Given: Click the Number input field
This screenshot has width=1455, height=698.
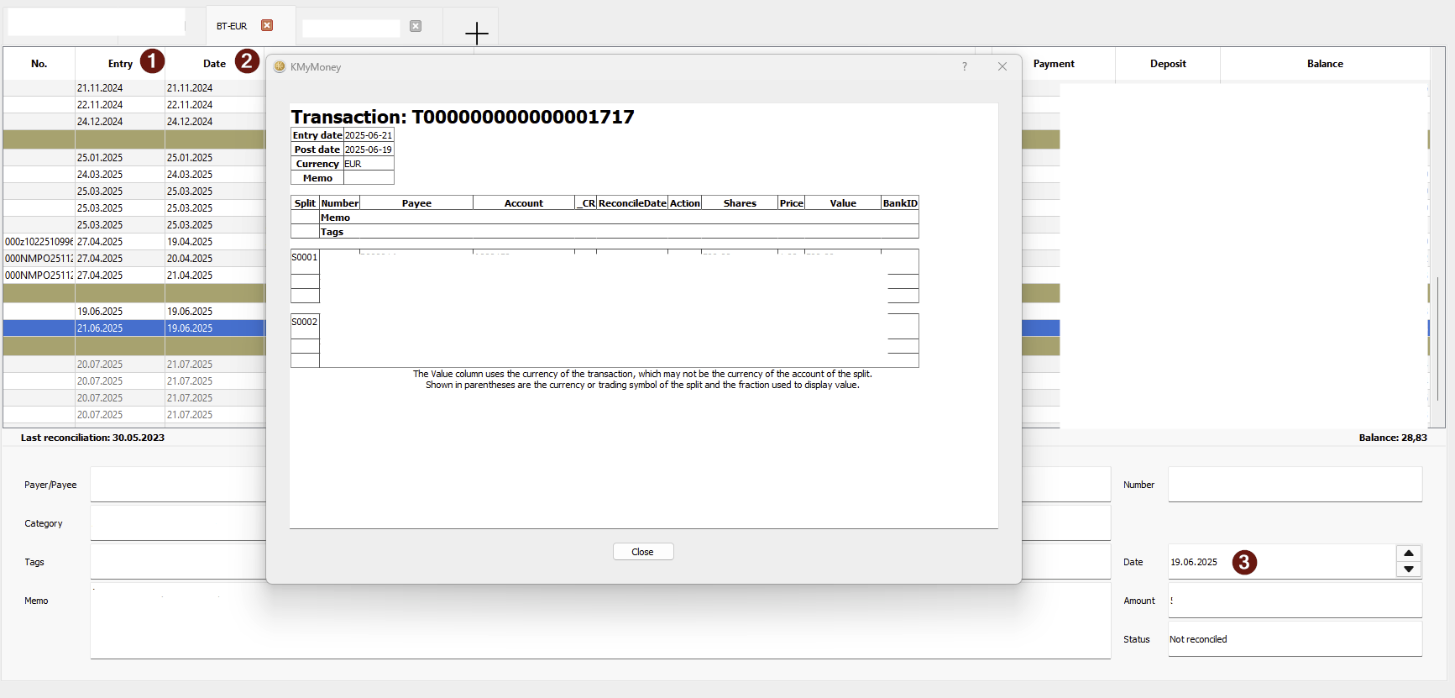Looking at the screenshot, I should [x=1294, y=485].
